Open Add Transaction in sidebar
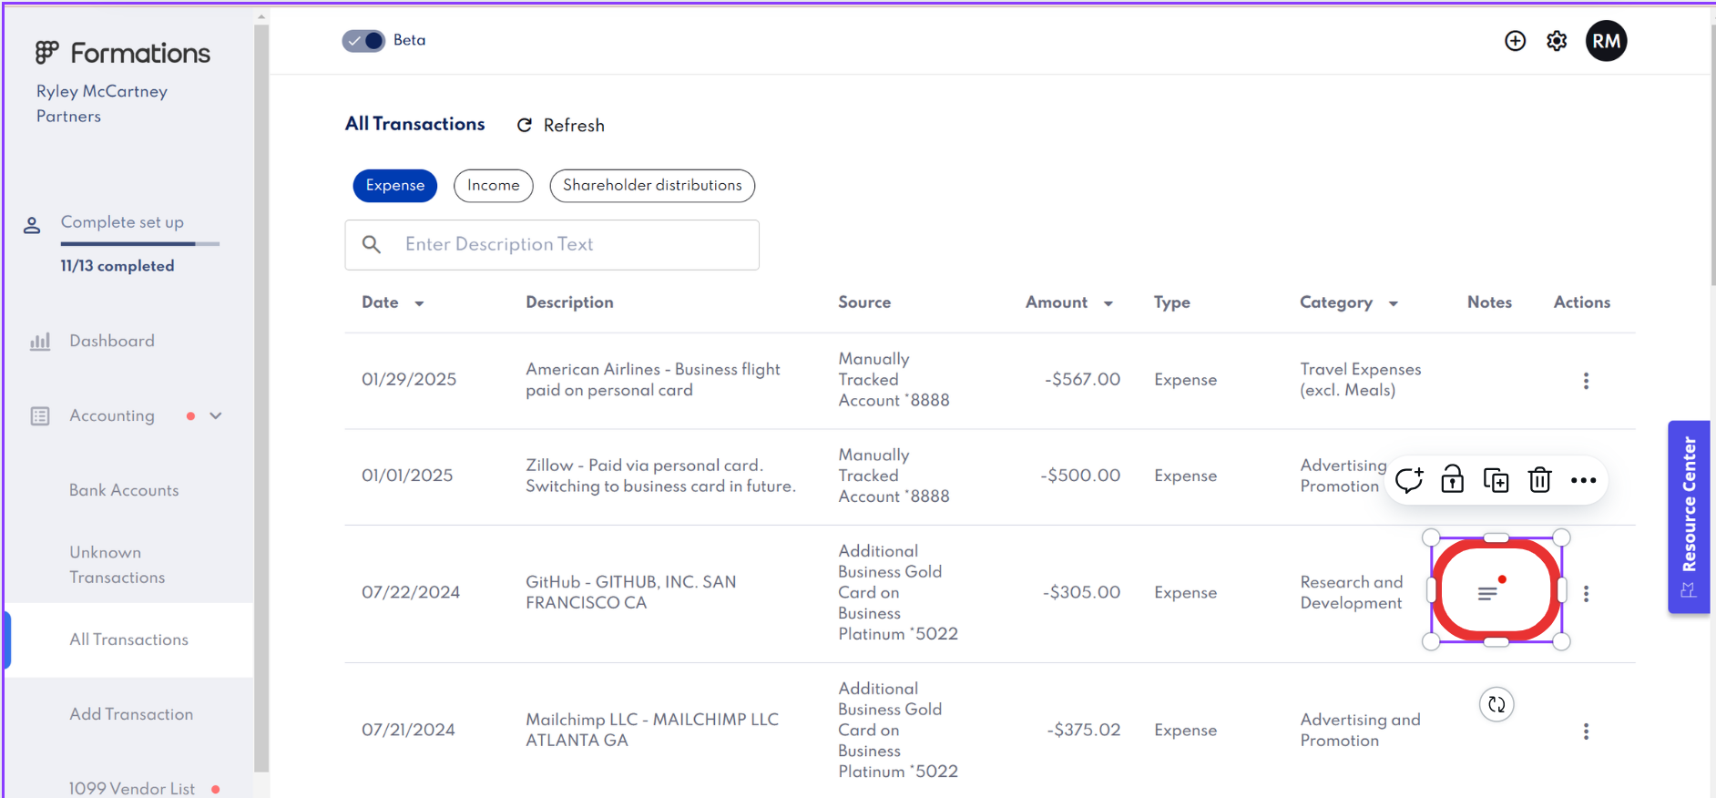The height and width of the screenshot is (798, 1716). point(131,714)
